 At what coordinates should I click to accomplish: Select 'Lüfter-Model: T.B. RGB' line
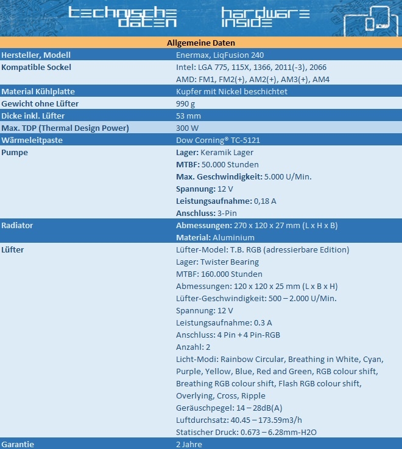pos(263,249)
